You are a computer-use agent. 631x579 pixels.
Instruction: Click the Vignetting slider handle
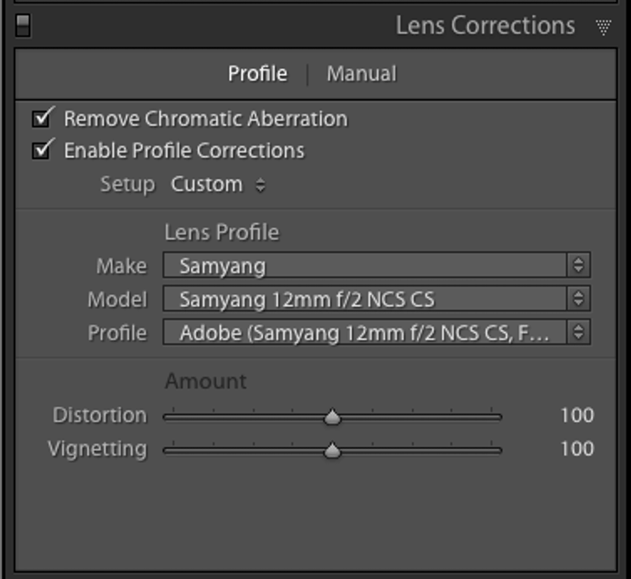(332, 451)
